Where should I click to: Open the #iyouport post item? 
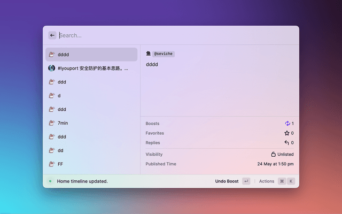[x=91, y=68]
